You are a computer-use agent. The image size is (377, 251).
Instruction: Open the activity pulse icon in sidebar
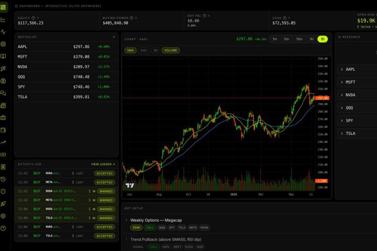[3, 32]
